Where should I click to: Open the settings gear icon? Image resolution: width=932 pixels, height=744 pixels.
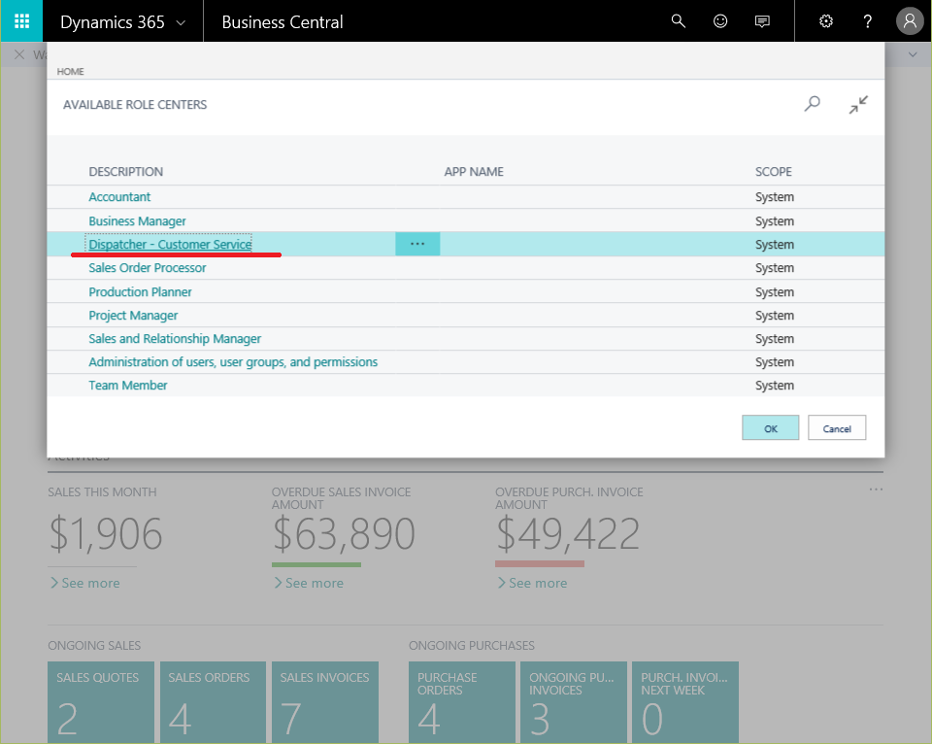click(825, 21)
